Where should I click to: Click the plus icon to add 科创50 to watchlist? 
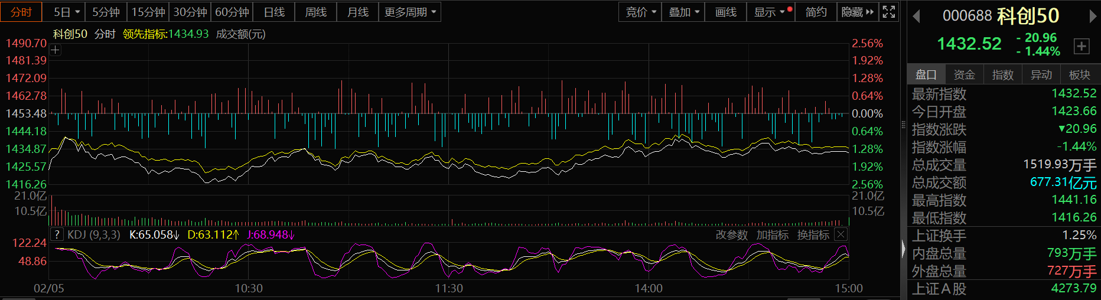point(1082,46)
